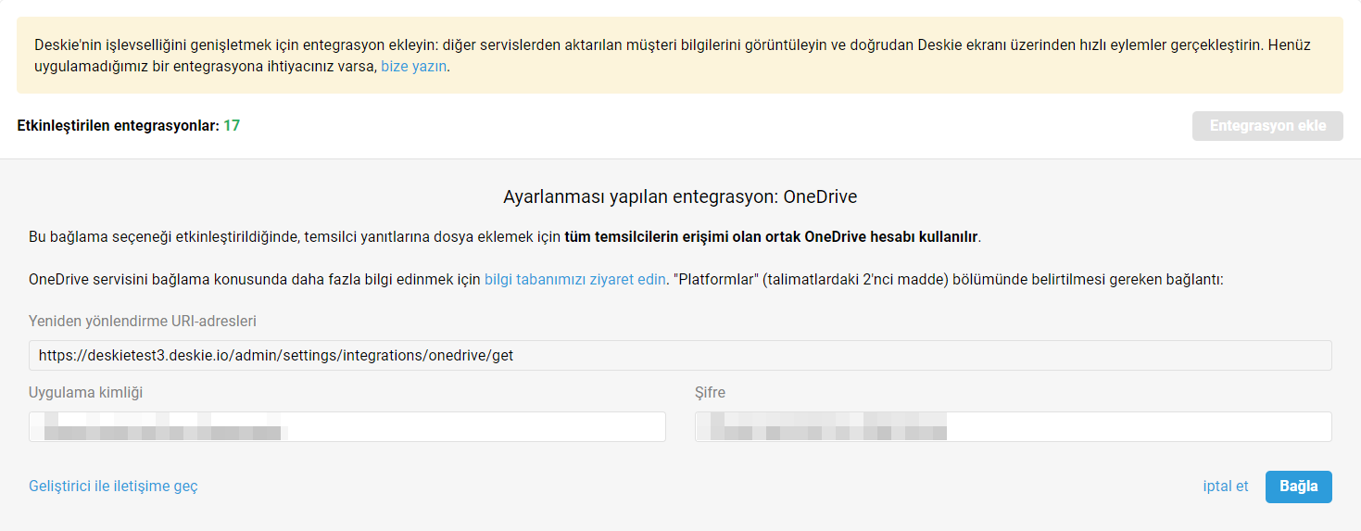
Task: Click the integrations count 17
Action: coord(232,125)
